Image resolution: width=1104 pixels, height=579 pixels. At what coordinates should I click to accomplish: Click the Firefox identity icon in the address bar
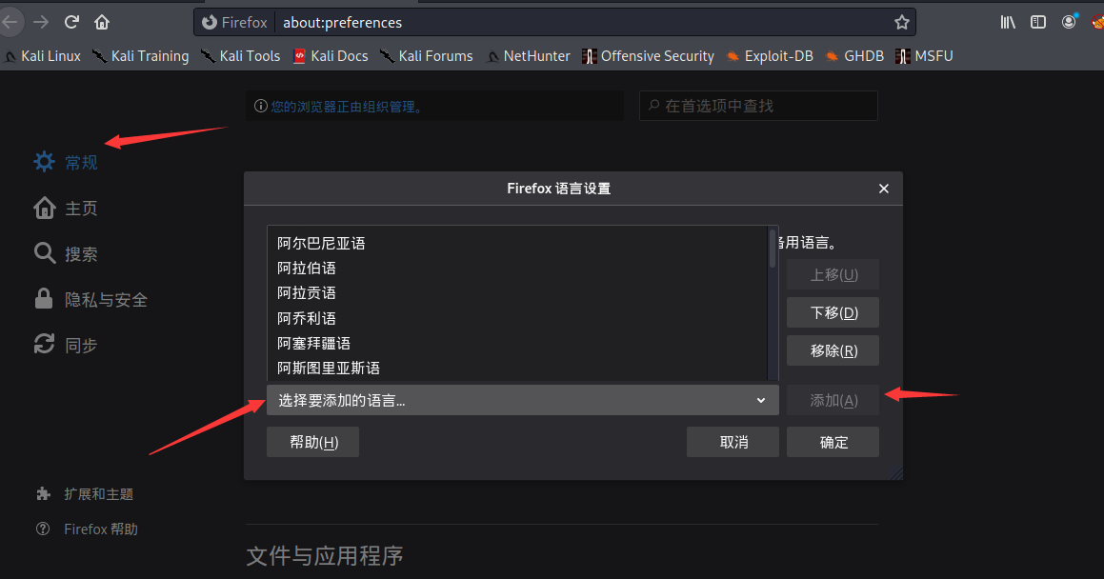coord(210,23)
